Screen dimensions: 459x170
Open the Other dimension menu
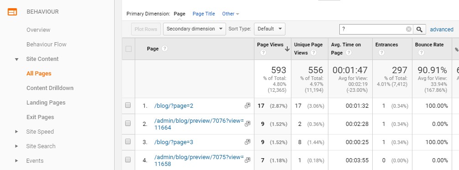(231, 14)
